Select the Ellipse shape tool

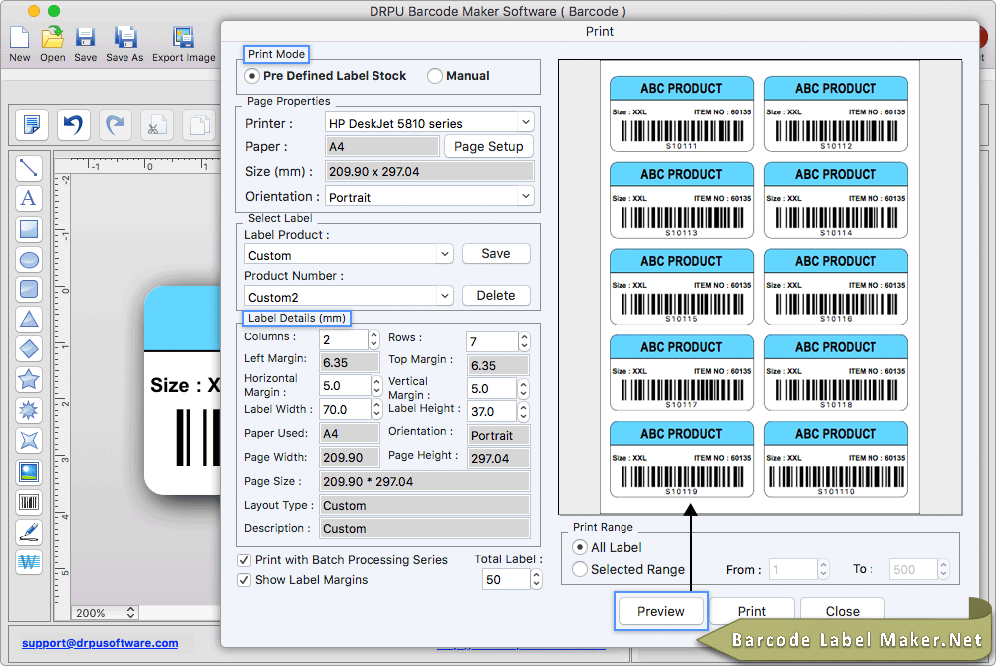pyautogui.click(x=29, y=260)
